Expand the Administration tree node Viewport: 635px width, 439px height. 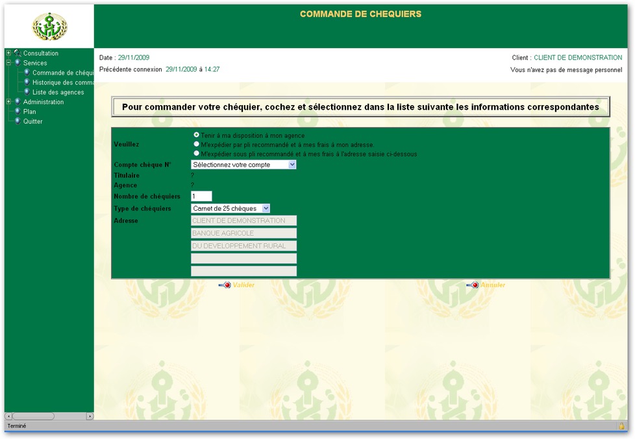(x=8, y=102)
